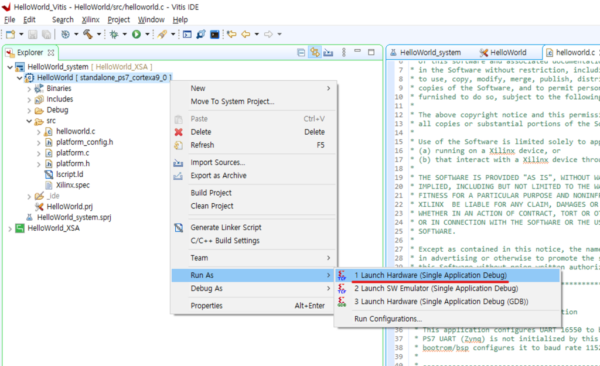Select lscript.ld file in Explorer
Screen dimensions: 600x366
point(69,175)
